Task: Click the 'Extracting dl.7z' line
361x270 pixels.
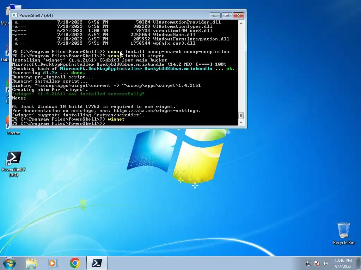Action: tap(49, 73)
